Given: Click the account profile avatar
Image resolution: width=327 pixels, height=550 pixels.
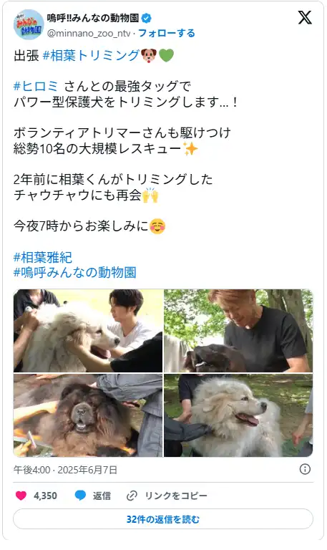Looking at the screenshot, I should [29, 24].
